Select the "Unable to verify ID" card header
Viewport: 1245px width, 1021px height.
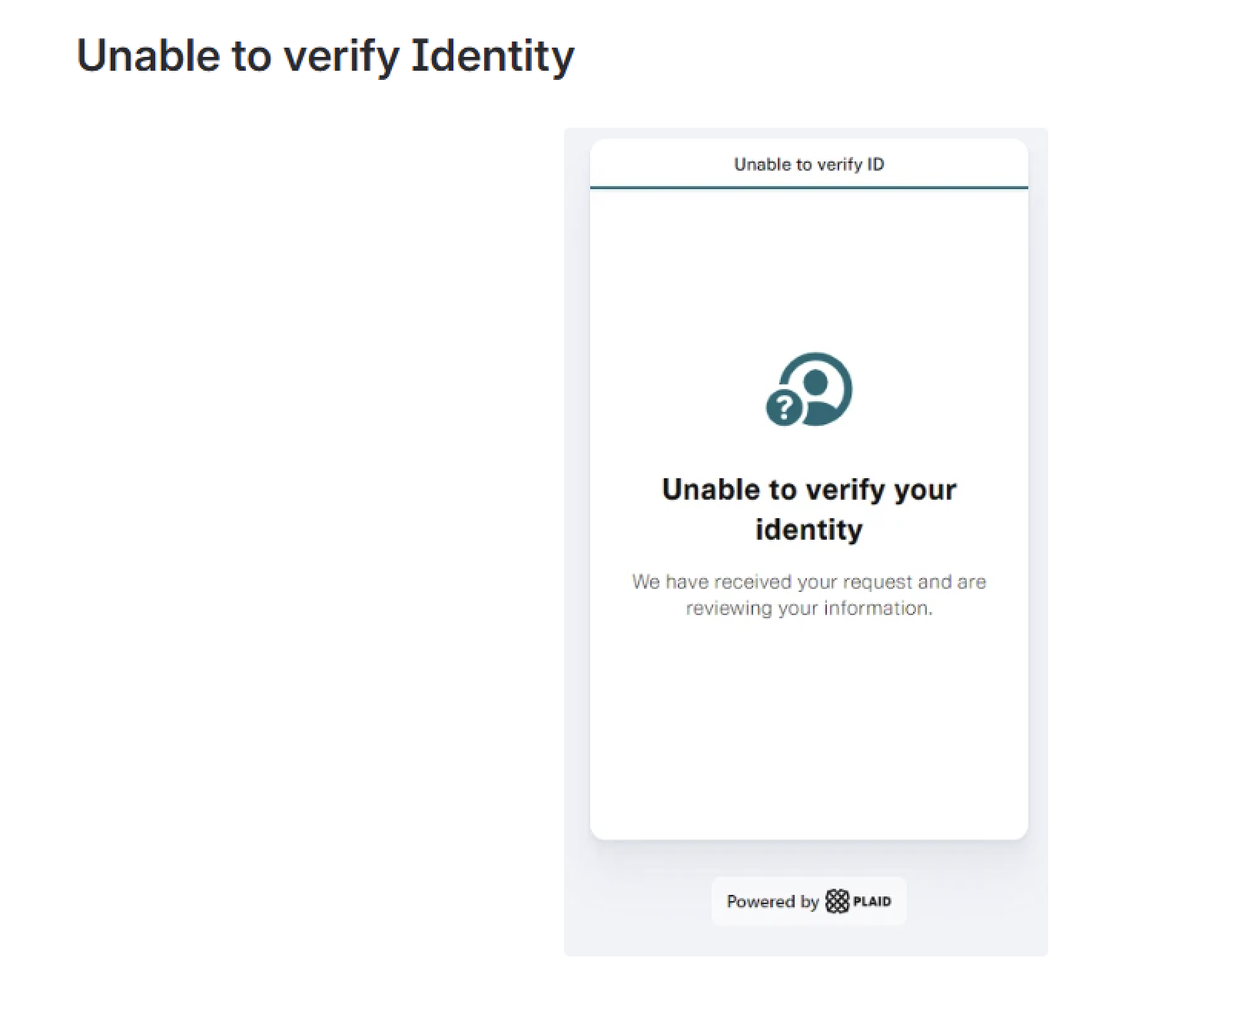[x=808, y=165]
